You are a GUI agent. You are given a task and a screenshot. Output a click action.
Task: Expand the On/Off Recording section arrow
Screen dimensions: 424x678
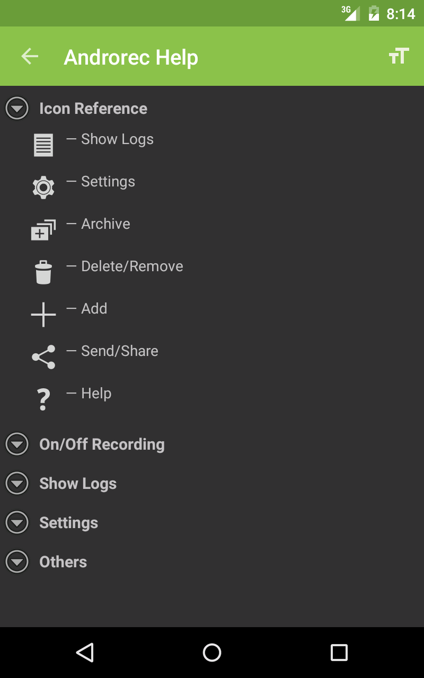[x=17, y=444]
